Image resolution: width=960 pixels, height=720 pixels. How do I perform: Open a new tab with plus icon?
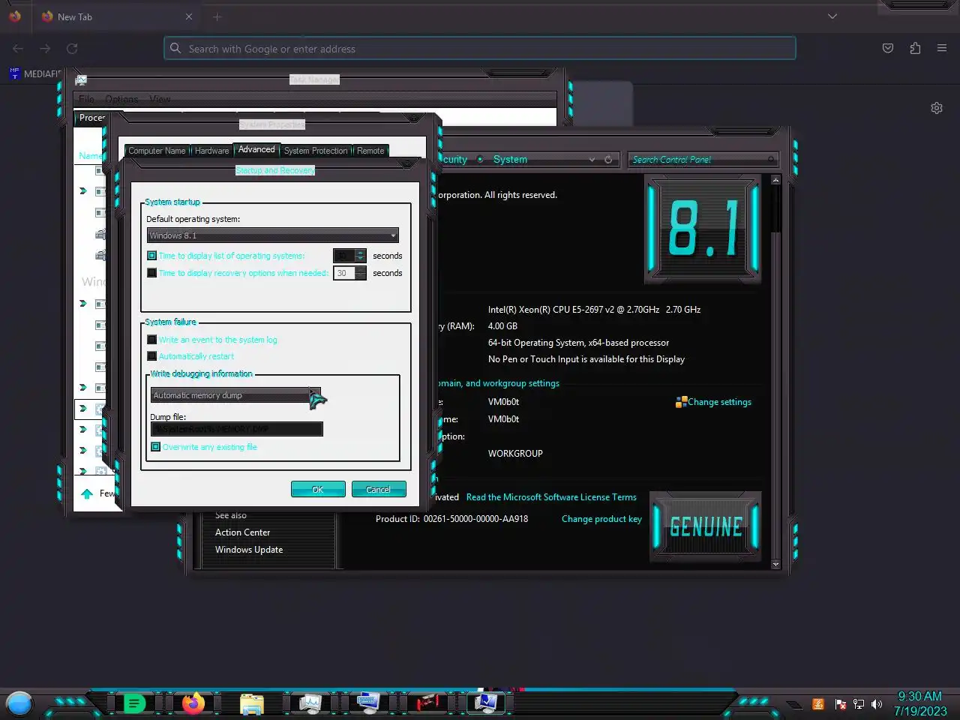coord(217,16)
